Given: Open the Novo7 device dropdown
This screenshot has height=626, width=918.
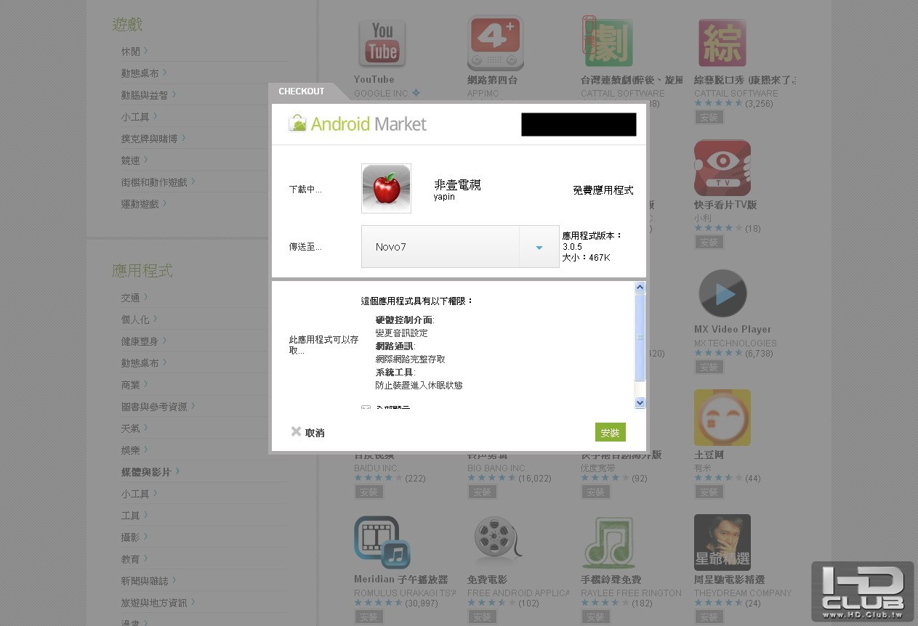Looking at the screenshot, I should click(x=460, y=247).
